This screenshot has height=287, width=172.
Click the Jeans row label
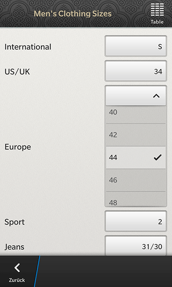click(14, 247)
